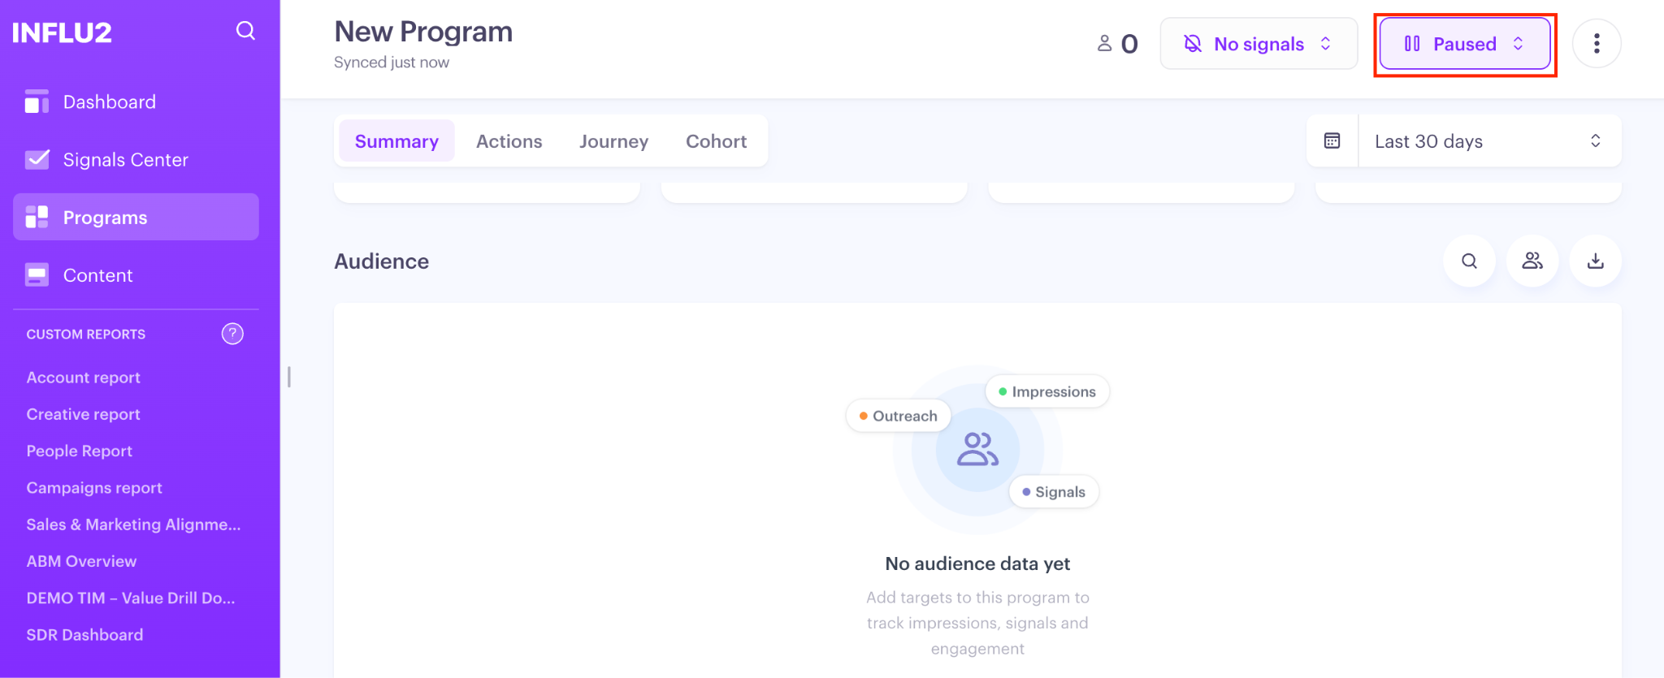
Task: Click the INFLU2 logo
Action: pos(62,32)
